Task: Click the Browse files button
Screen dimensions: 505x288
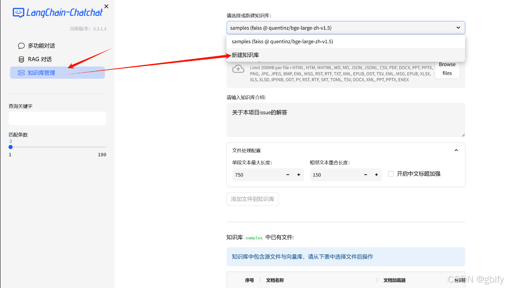Action: point(447,69)
